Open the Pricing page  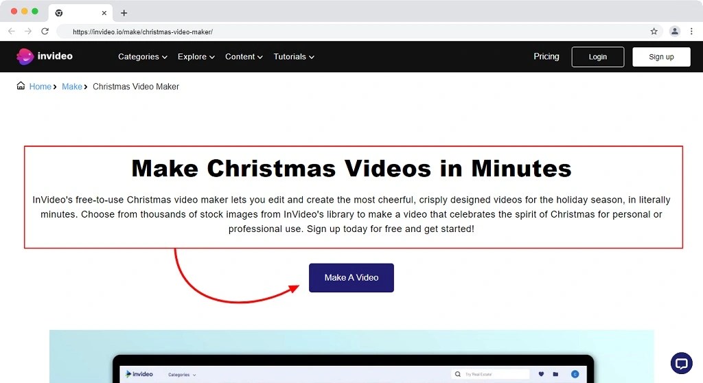coord(546,56)
